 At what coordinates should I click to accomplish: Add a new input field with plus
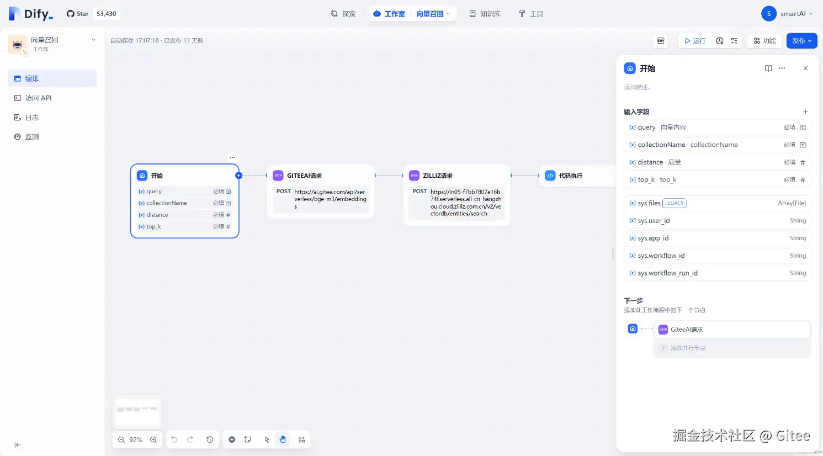[805, 112]
